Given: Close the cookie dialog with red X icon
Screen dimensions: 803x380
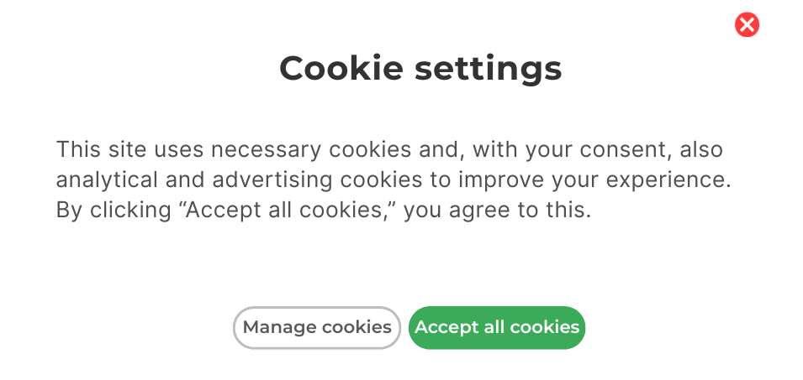Looking at the screenshot, I should pos(747,25).
